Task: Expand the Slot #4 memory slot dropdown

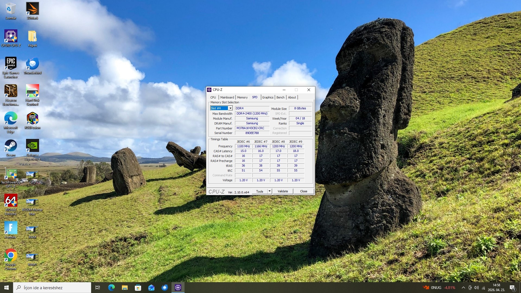Action: coord(230,108)
